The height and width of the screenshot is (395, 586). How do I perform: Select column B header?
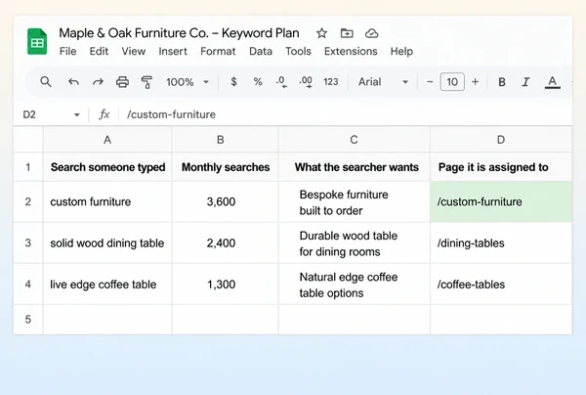(225, 140)
